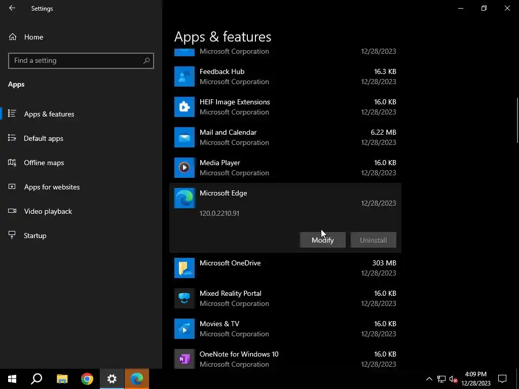Go to Settings Home

point(33,37)
